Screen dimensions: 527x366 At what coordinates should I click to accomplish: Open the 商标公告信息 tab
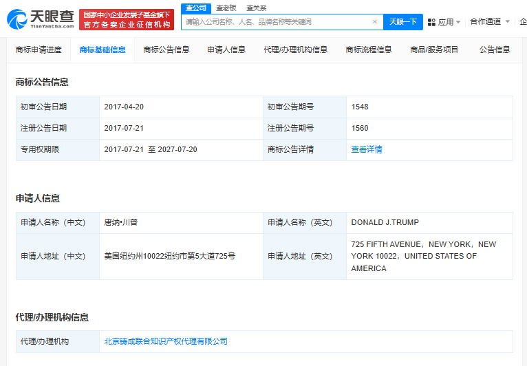tap(166, 50)
